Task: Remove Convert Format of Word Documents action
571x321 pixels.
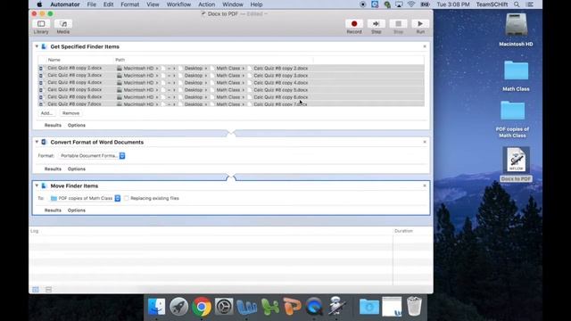Action: (x=425, y=142)
